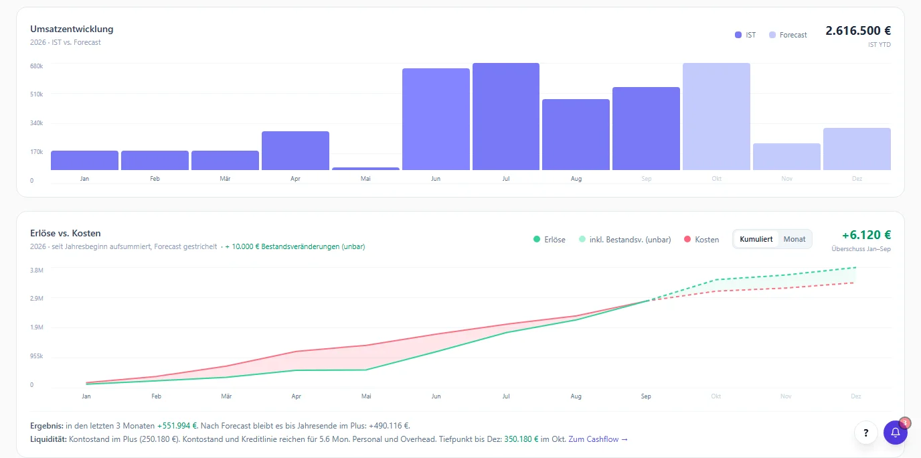The image size is (921, 458).
Task: Toggle the Erlöse legend entry
Action: [x=549, y=240]
